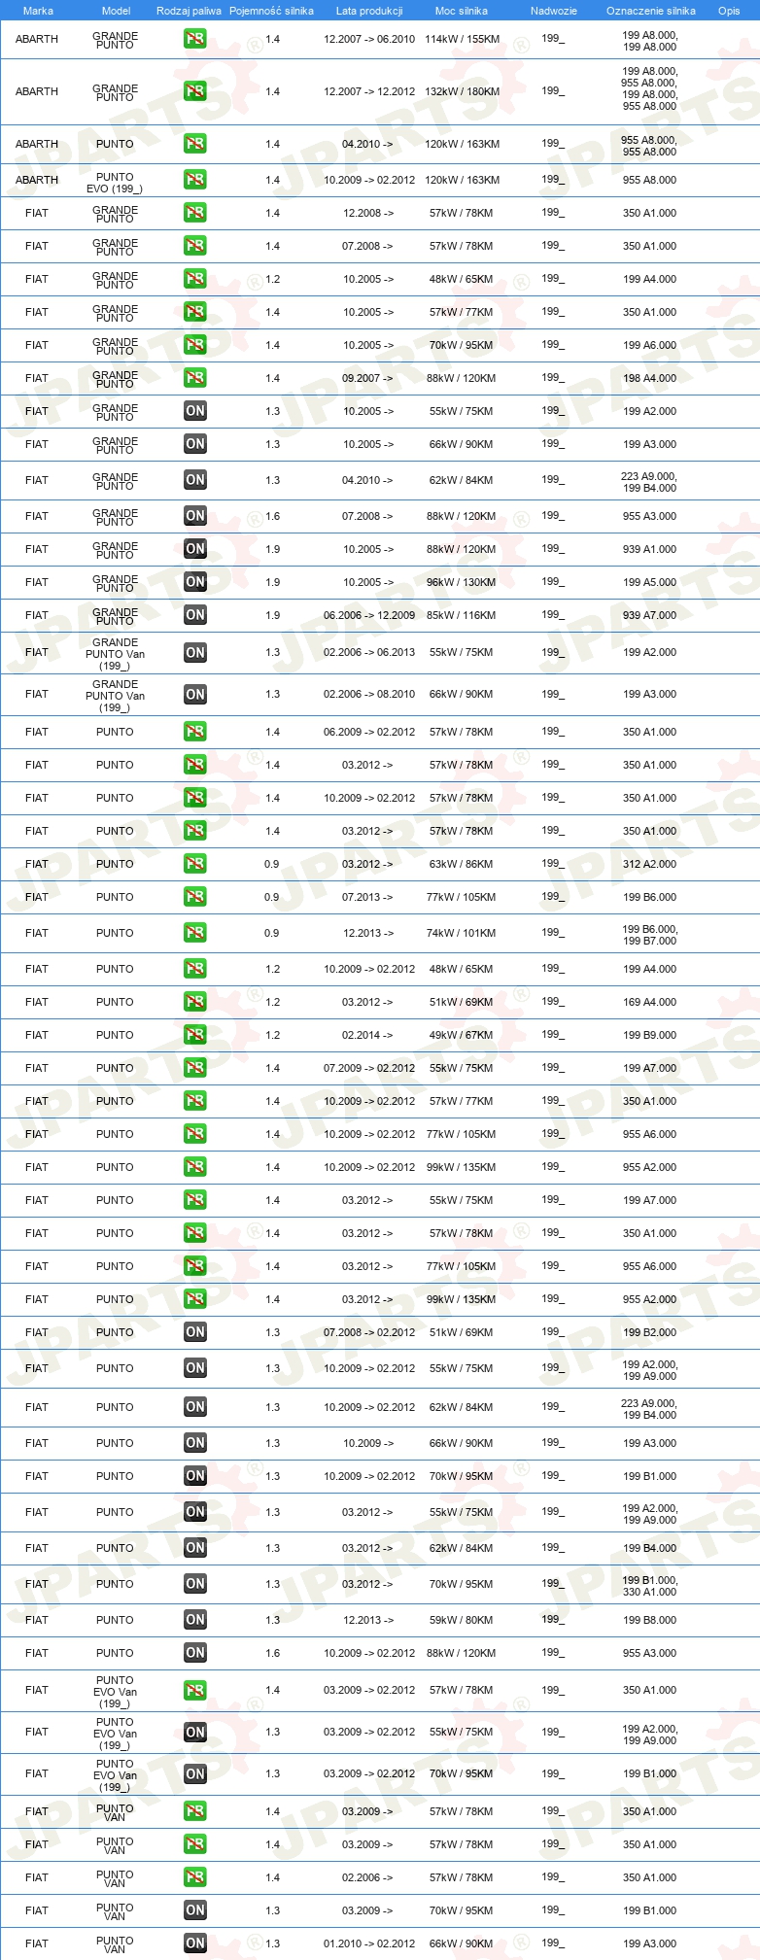Click PB icon in the 312 A2.000 row
Screen dimensions: 760x1960
pyautogui.click(x=195, y=864)
